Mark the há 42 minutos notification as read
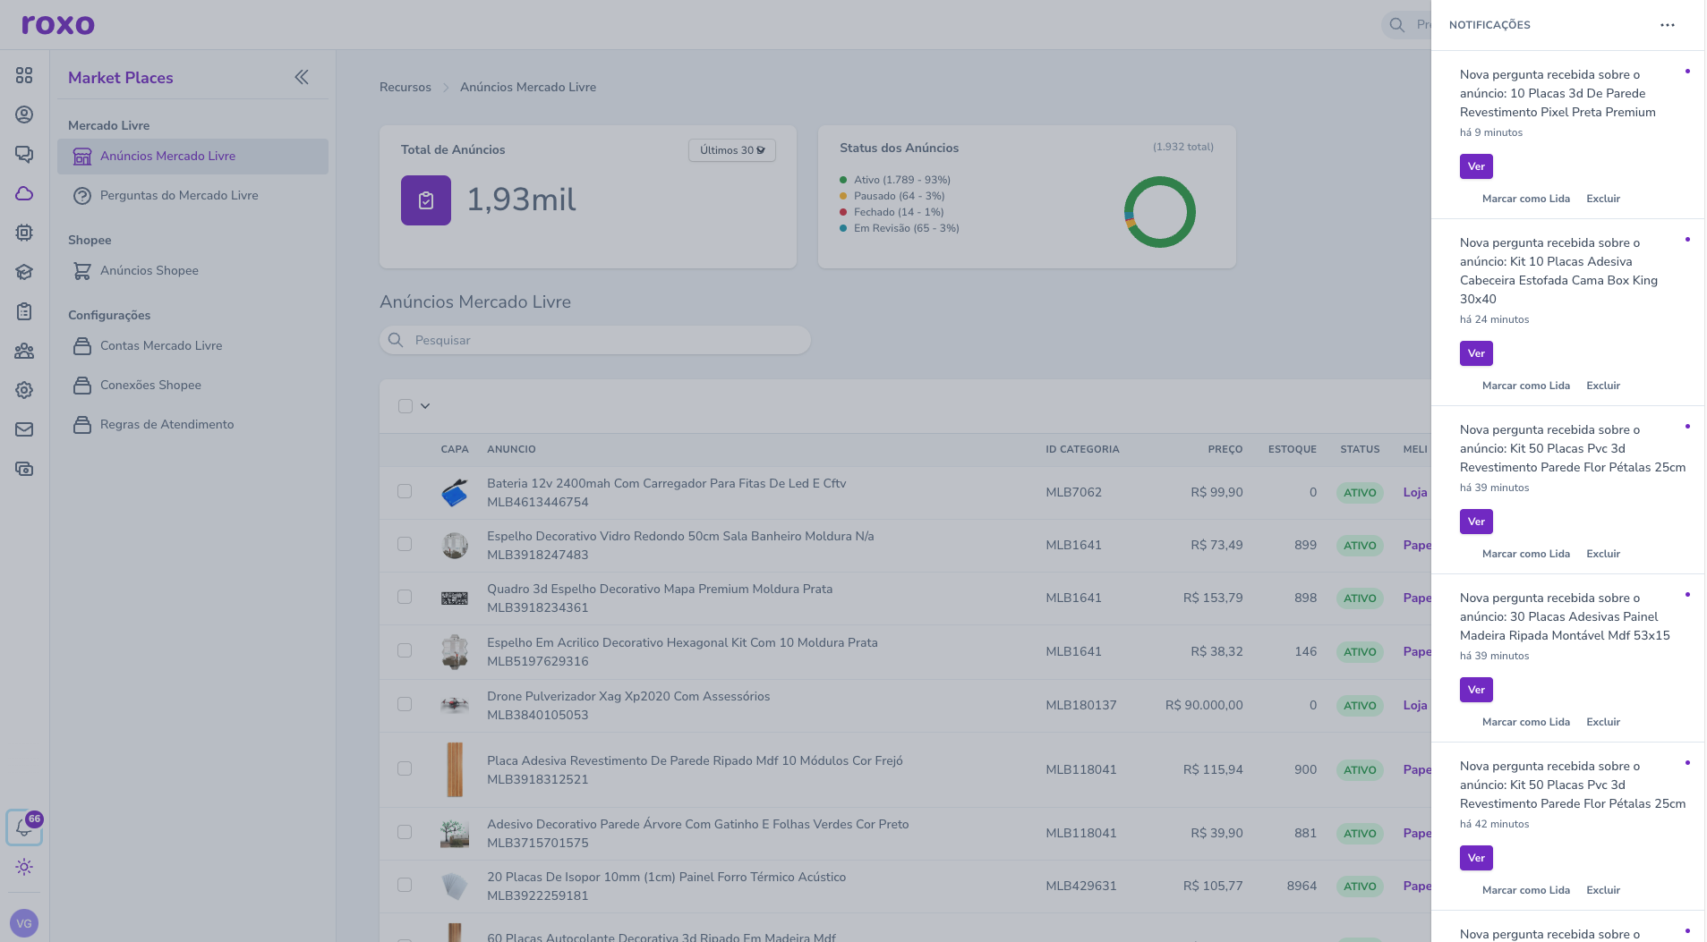 click(x=1525, y=890)
